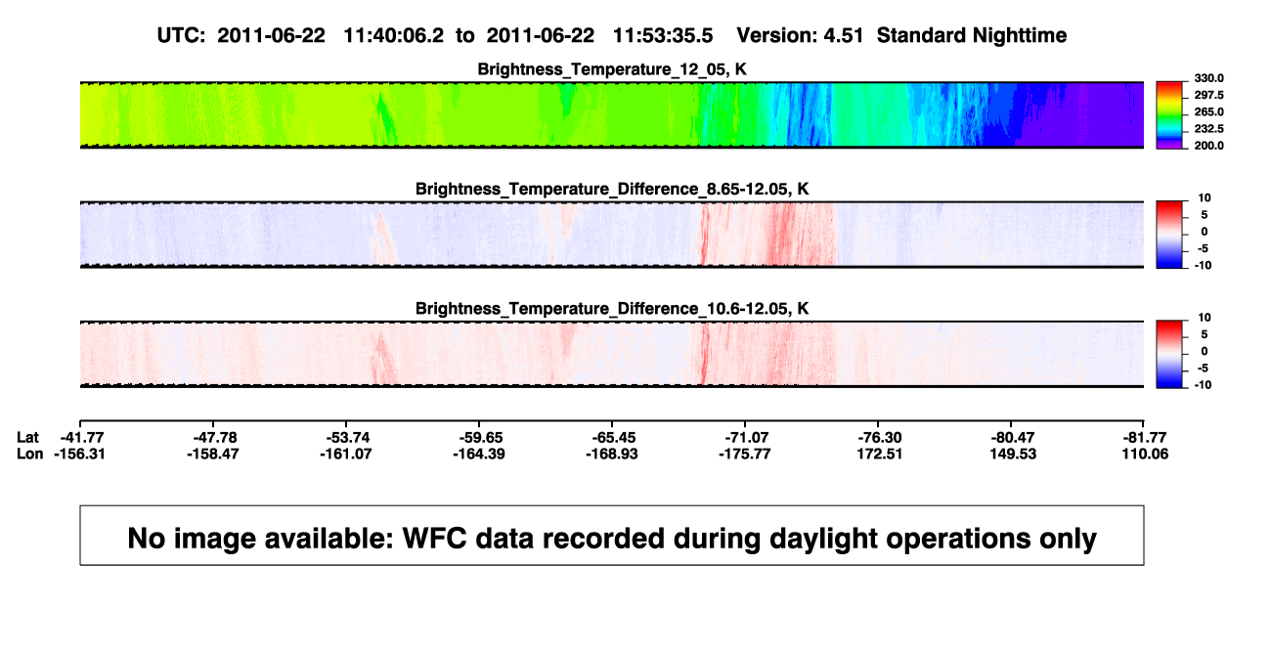Click the Brightness_Temperature_12_05, K plot title

(612, 69)
